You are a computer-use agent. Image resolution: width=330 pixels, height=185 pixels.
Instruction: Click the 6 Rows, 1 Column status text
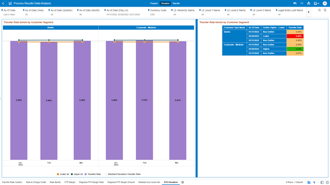pyautogui.click(x=294, y=182)
